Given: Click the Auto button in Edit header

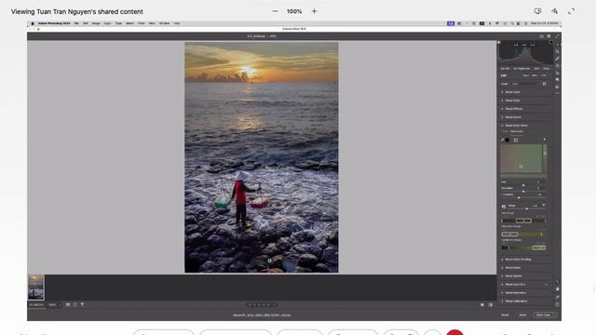Looking at the screenshot, I should tap(526, 75).
